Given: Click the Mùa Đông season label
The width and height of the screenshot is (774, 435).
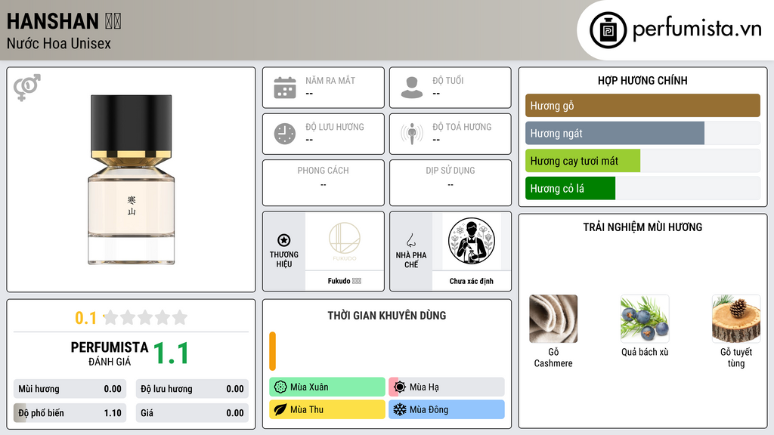Looking at the screenshot, I should pyautogui.click(x=429, y=409).
